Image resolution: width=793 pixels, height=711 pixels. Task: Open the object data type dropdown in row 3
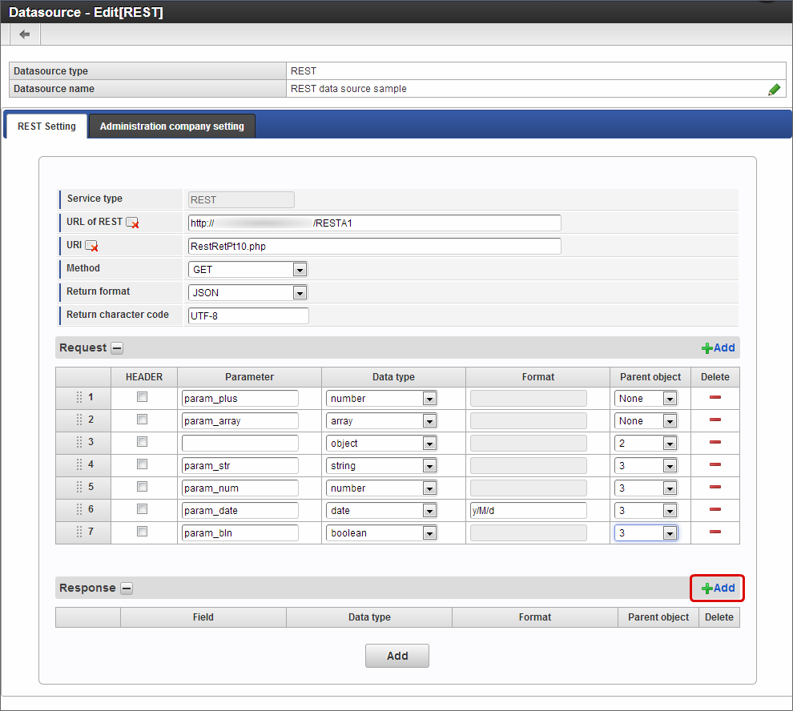tap(381, 444)
